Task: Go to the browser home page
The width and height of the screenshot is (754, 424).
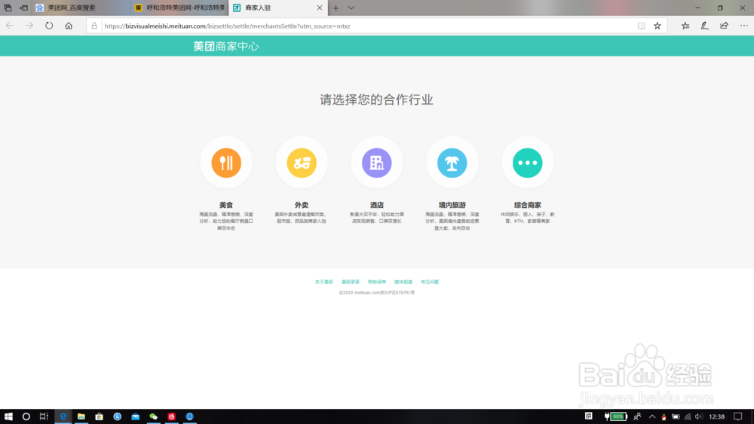Action: [x=69, y=26]
